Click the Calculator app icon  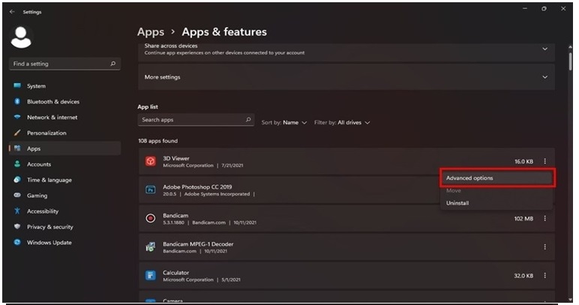coord(150,275)
